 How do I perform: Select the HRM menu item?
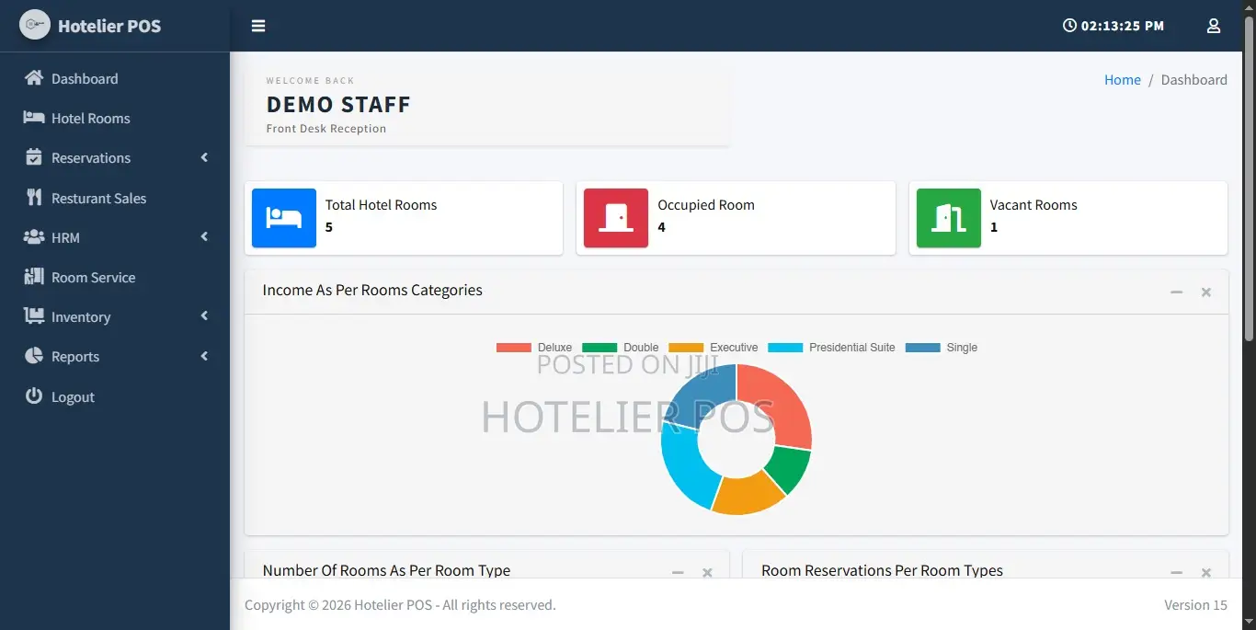(x=115, y=237)
